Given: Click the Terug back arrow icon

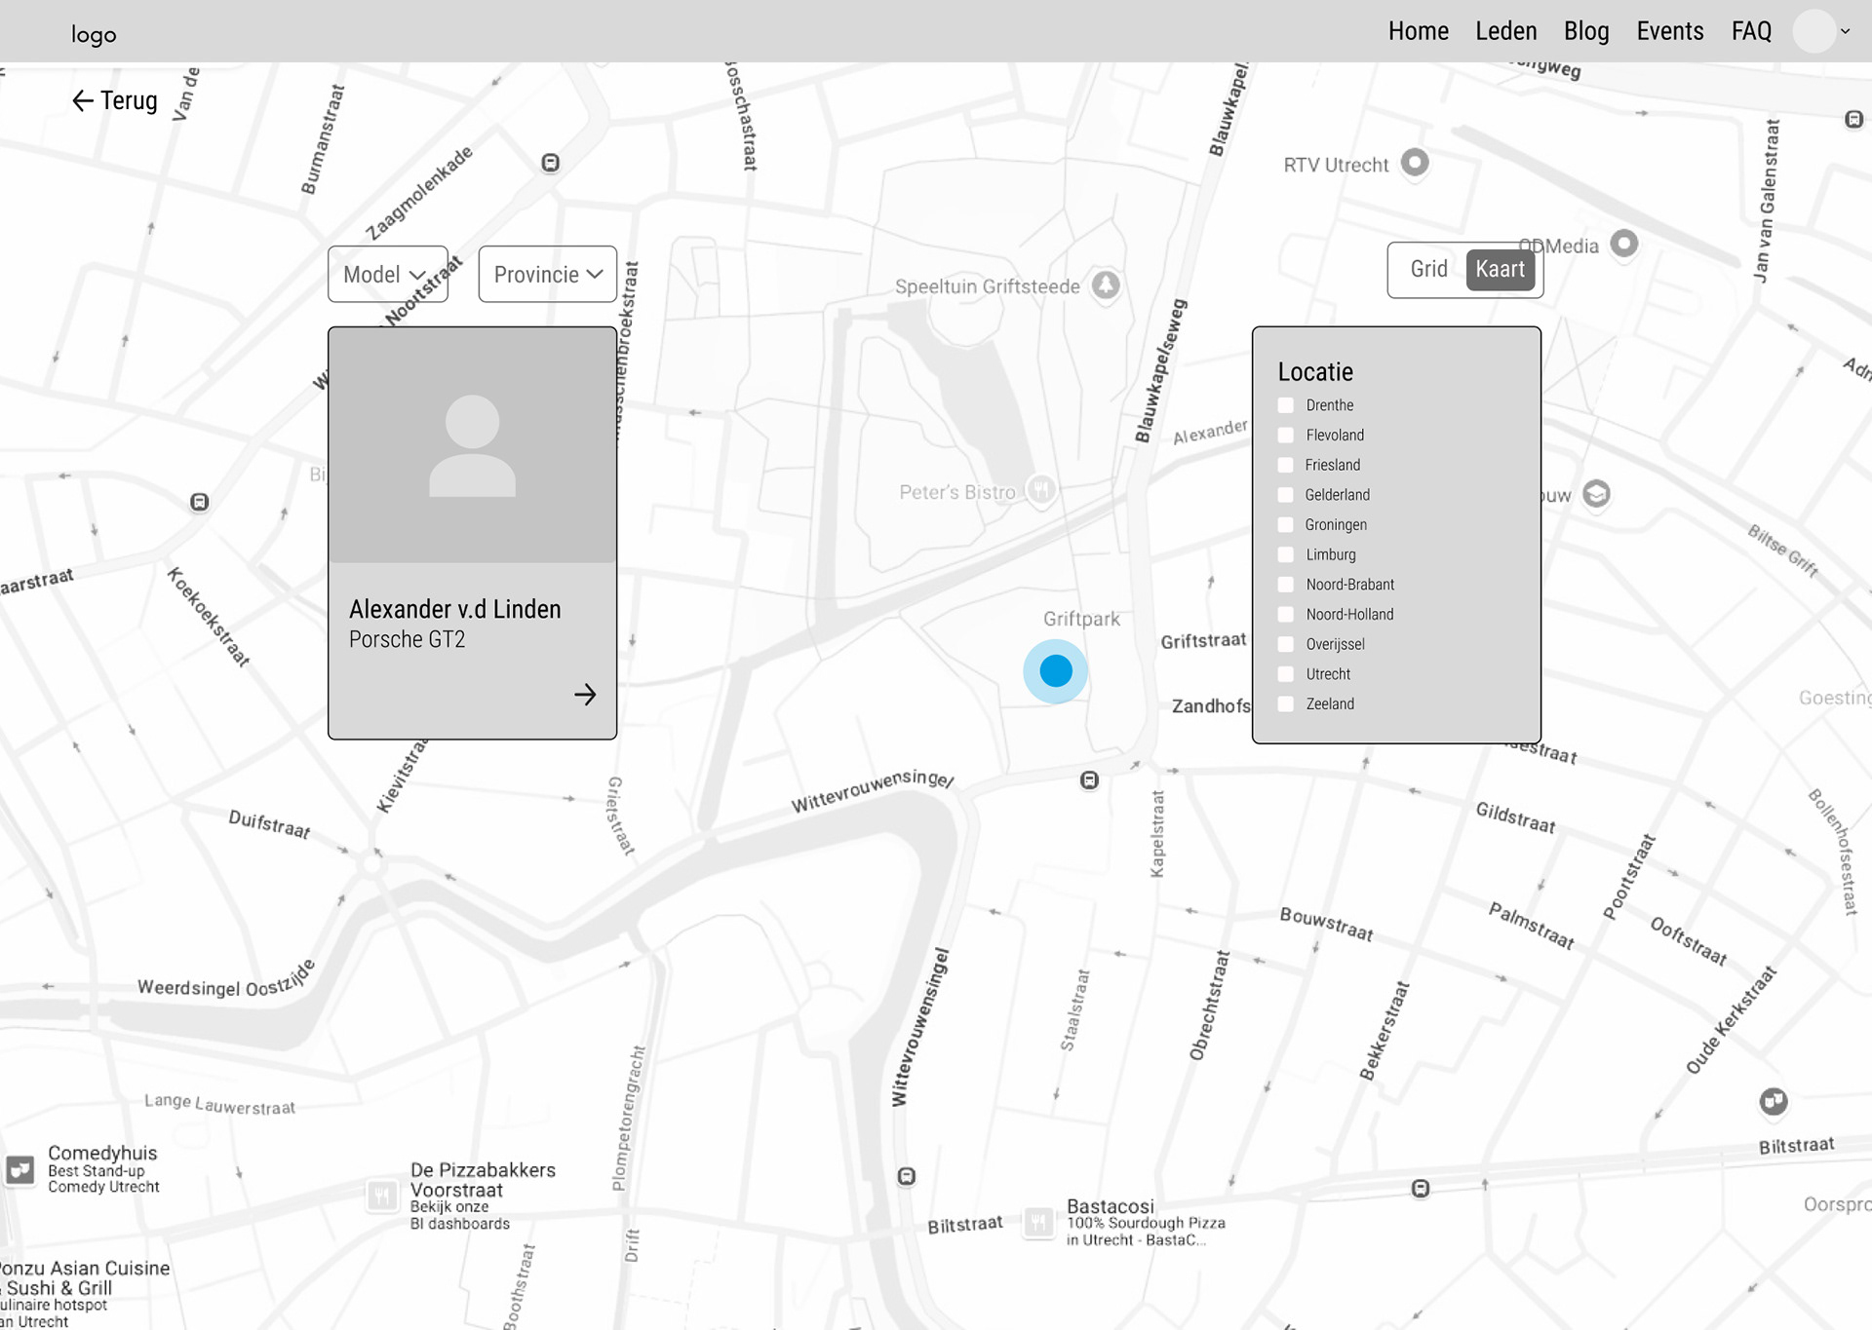Looking at the screenshot, I should point(83,100).
